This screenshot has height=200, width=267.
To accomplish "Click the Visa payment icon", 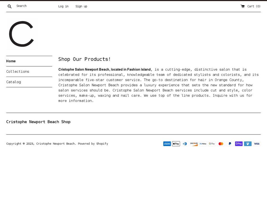I will (257, 144).
